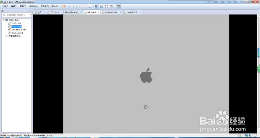Close the Android 4.4 tab
The height and width of the screenshot is (138, 260).
pos(140,12)
